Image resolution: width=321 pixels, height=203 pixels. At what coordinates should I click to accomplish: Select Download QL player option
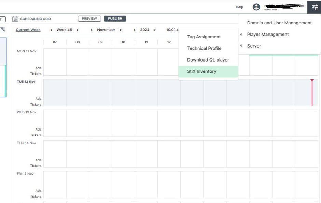208,60
